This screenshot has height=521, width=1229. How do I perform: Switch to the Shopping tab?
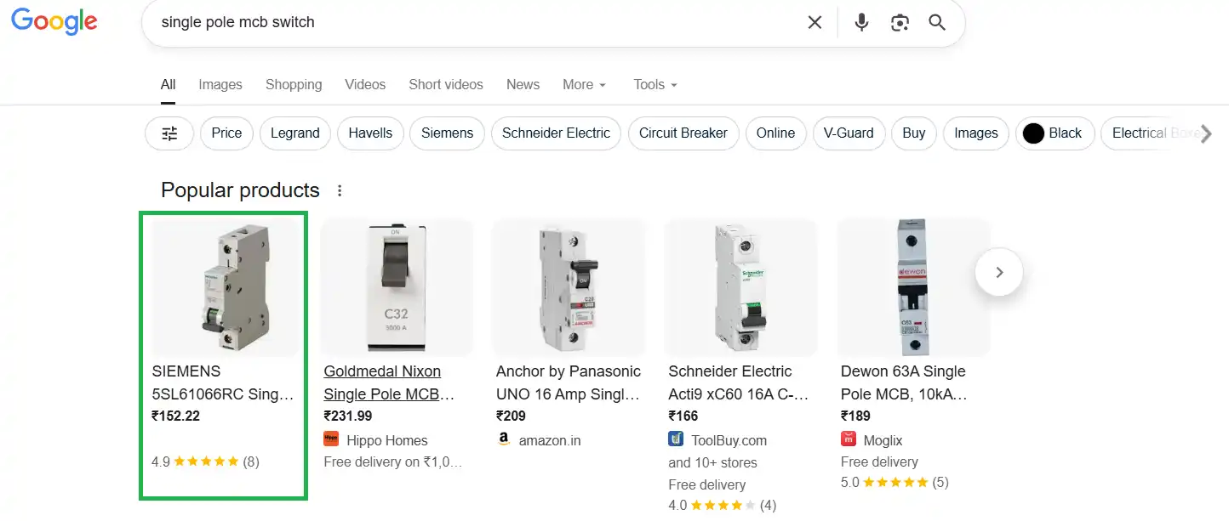click(x=294, y=85)
